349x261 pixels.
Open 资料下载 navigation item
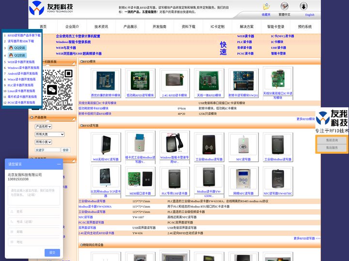pyautogui.click(x=189, y=27)
